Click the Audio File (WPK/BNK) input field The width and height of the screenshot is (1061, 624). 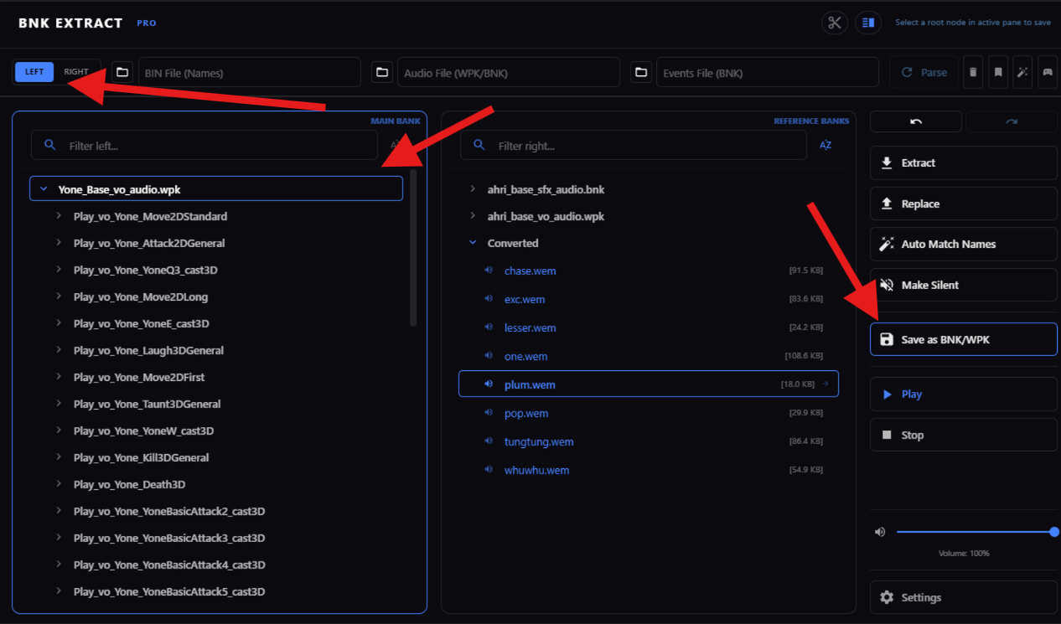click(x=509, y=73)
